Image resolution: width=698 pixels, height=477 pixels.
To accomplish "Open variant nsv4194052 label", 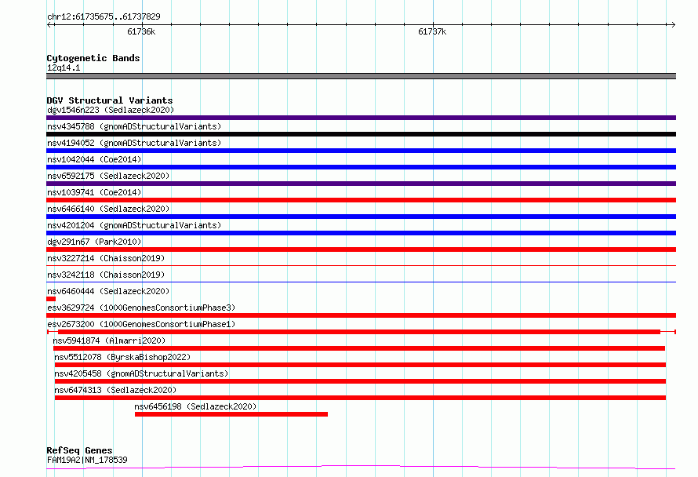I will (x=134, y=143).
